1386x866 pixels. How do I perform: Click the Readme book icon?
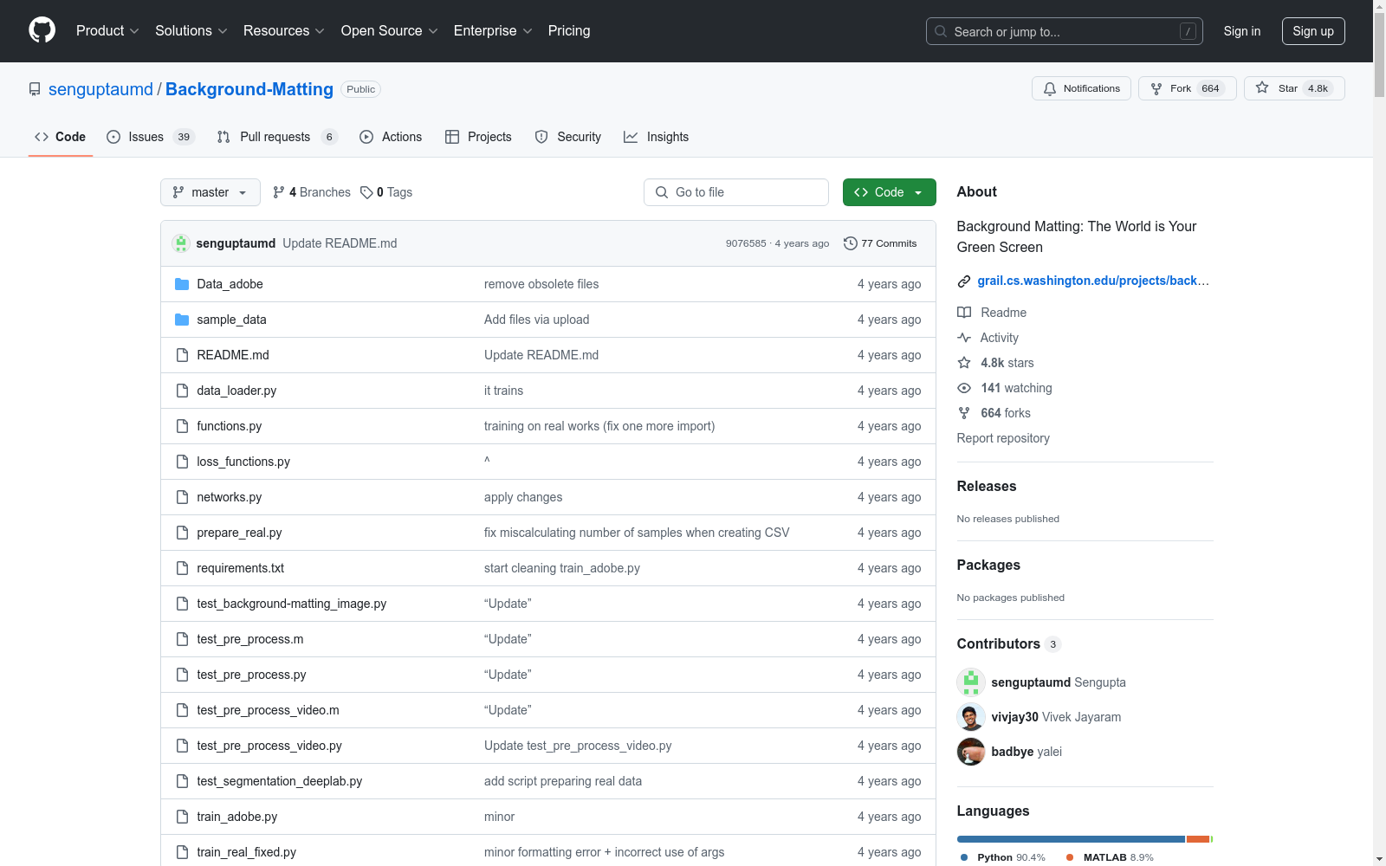coord(964,313)
